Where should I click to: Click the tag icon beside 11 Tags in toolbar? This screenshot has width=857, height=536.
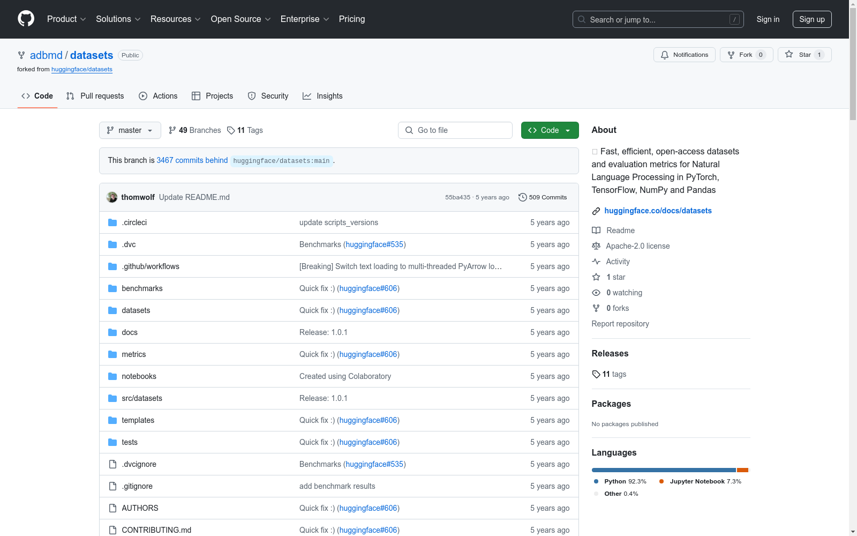click(x=231, y=130)
